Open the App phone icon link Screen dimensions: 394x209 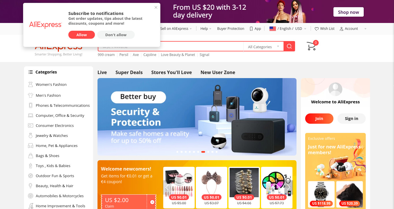(x=251, y=29)
